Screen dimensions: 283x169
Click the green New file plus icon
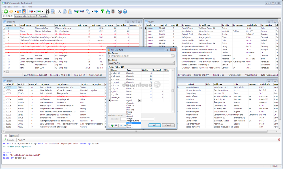pyautogui.click(x=6, y=12)
